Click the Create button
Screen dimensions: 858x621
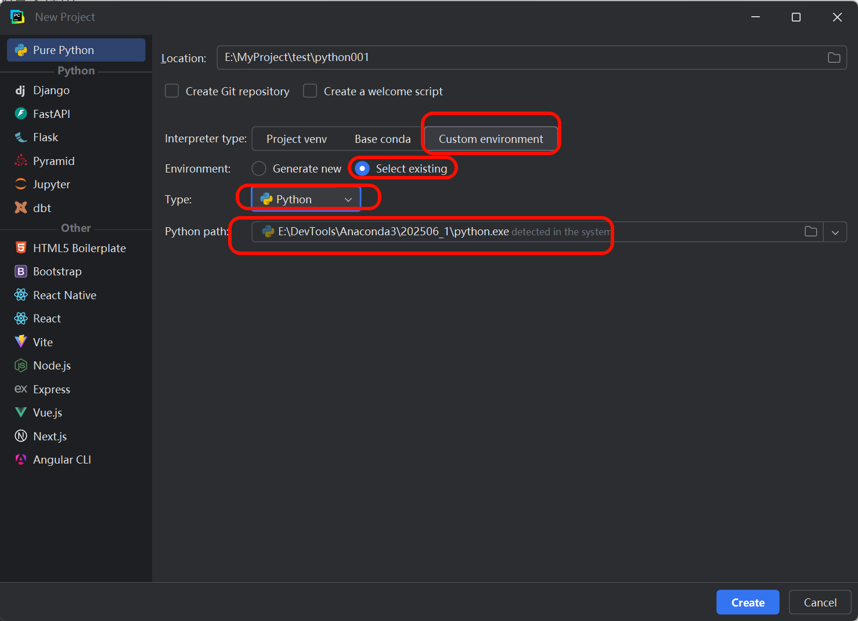coord(748,602)
